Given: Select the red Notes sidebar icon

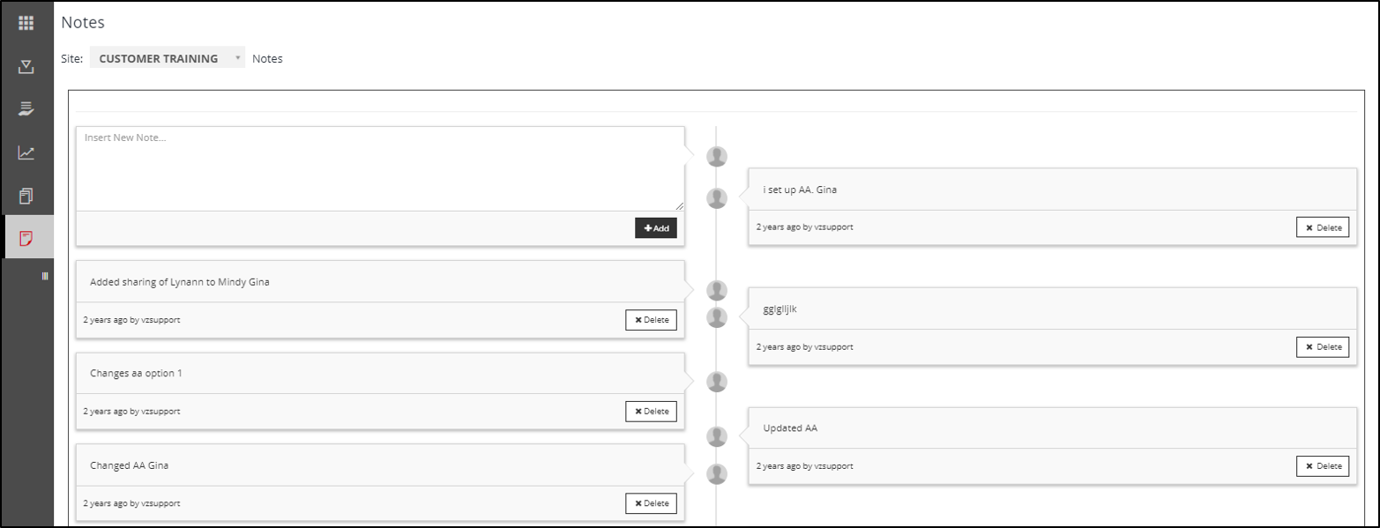Looking at the screenshot, I should (26, 238).
